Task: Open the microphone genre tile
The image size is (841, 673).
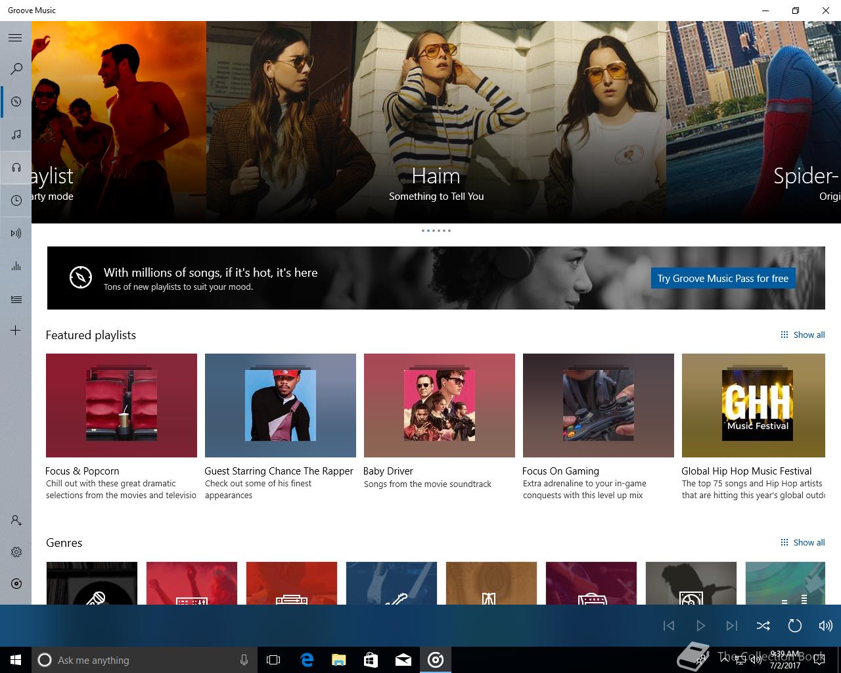Action: point(92,583)
